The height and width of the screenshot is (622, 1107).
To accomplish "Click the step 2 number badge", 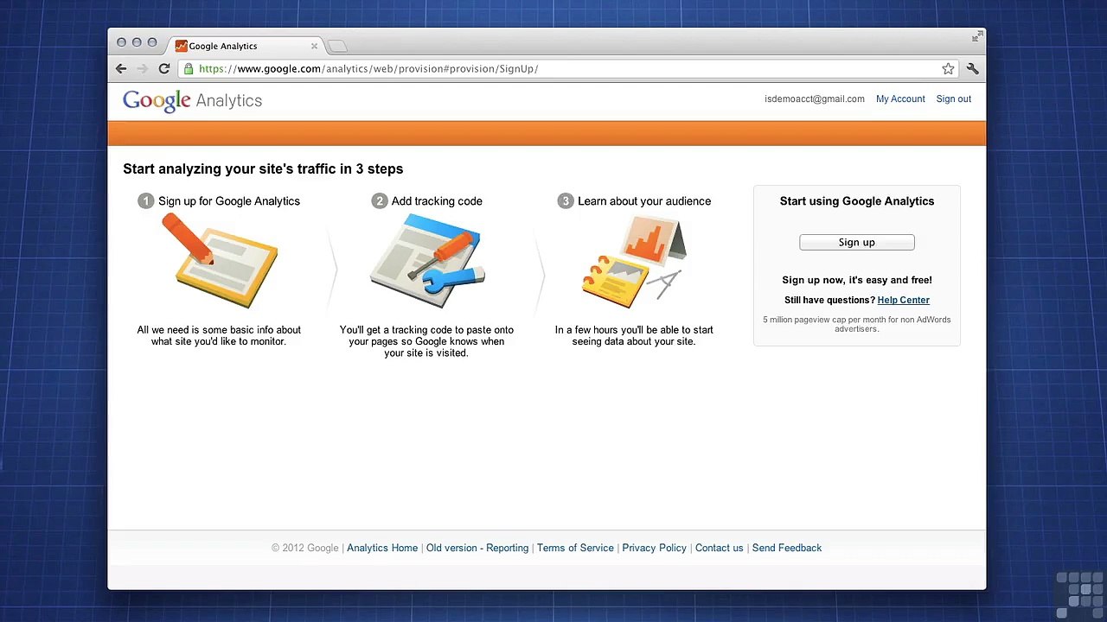I will 380,200.
